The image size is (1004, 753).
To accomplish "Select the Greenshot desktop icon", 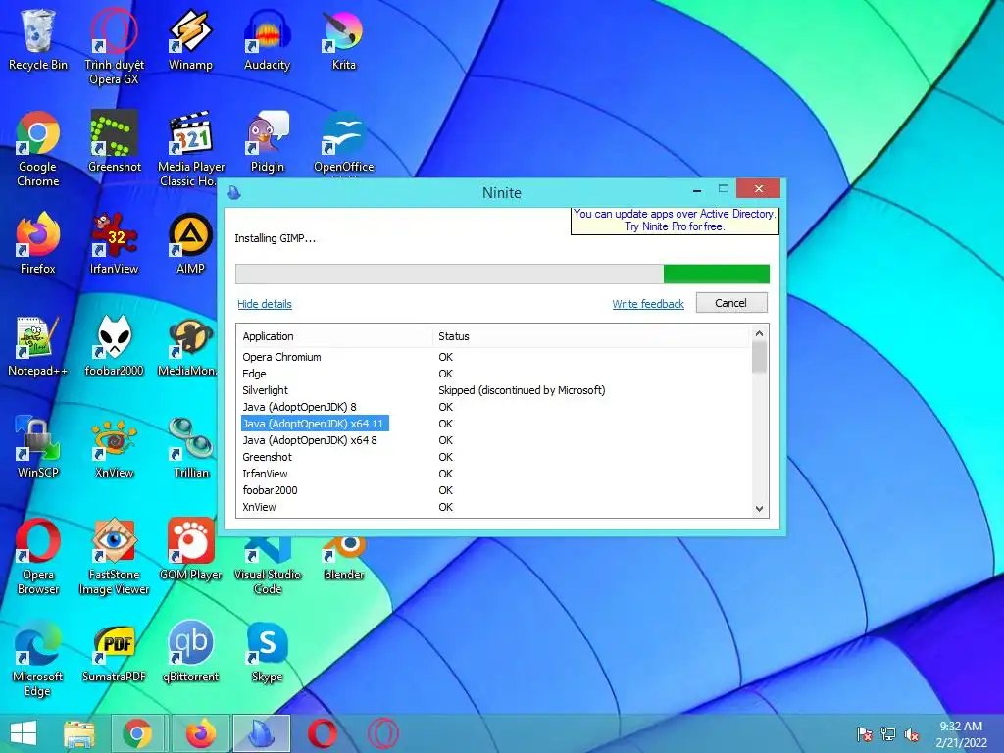I will pyautogui.click(x=114, y=141).
